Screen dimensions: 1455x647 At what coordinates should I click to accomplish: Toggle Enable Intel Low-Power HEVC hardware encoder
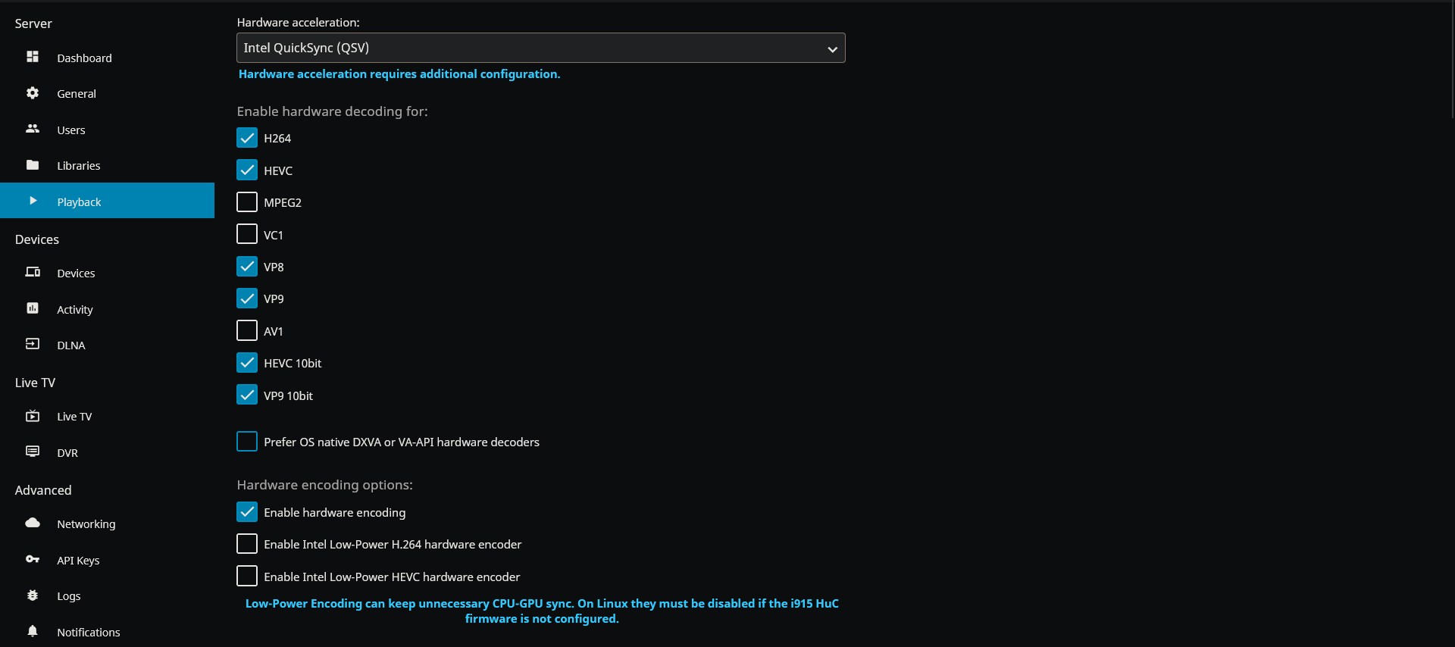tap(247, 577)
